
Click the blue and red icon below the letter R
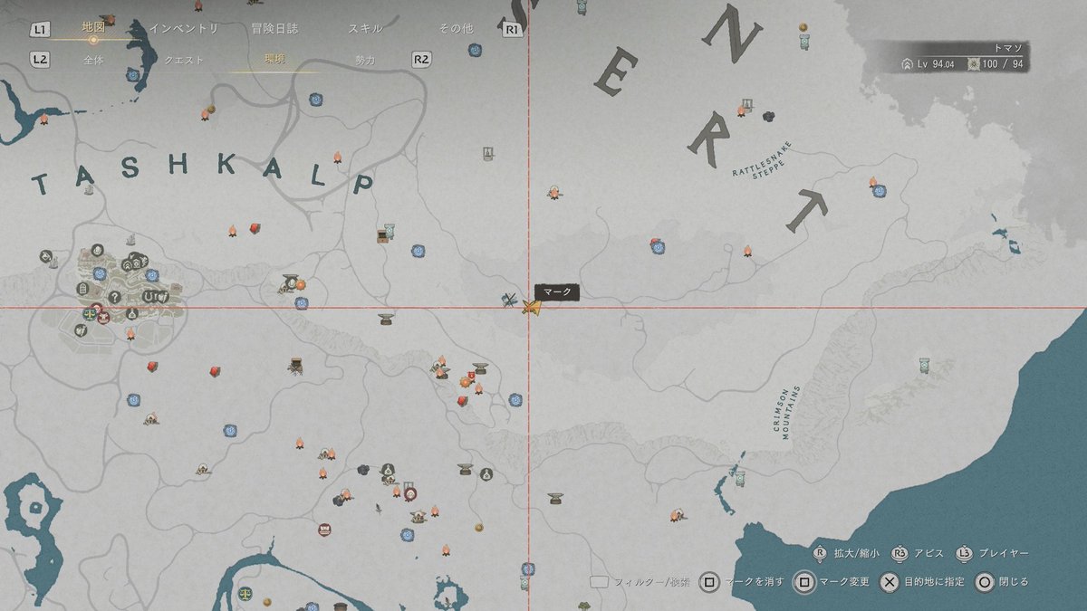click(658, 245)
